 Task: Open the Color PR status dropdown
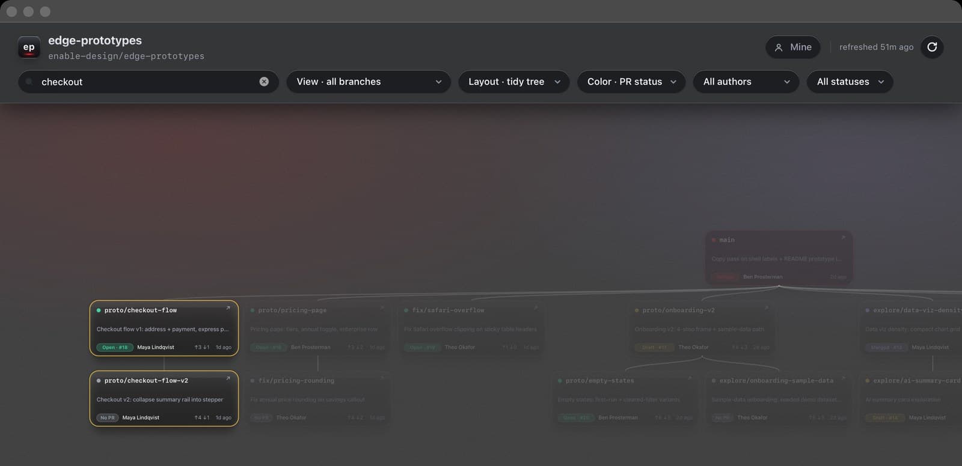631,82
